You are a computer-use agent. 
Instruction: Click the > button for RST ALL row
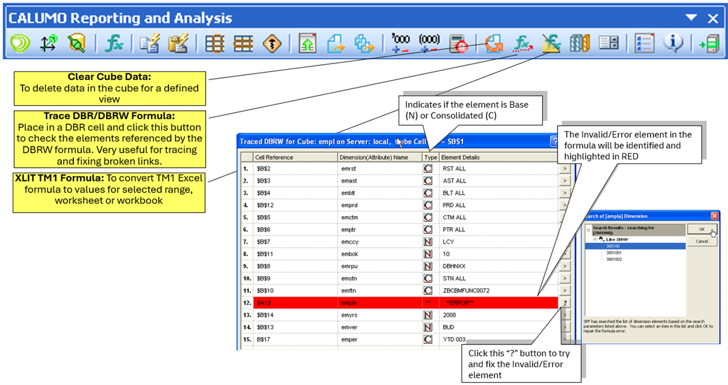click(564, 168)
